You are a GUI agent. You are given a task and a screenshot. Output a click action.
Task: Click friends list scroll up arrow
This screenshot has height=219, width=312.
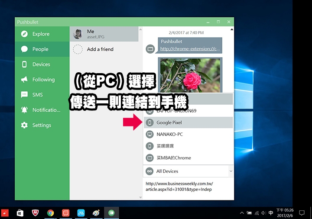140,29
